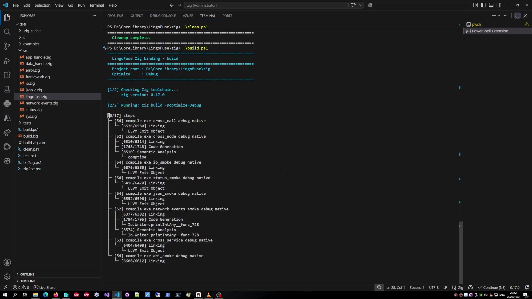532x299 pixels.
Task: Toggle bottom panel visibility
Action: click(x=491, y=5)
